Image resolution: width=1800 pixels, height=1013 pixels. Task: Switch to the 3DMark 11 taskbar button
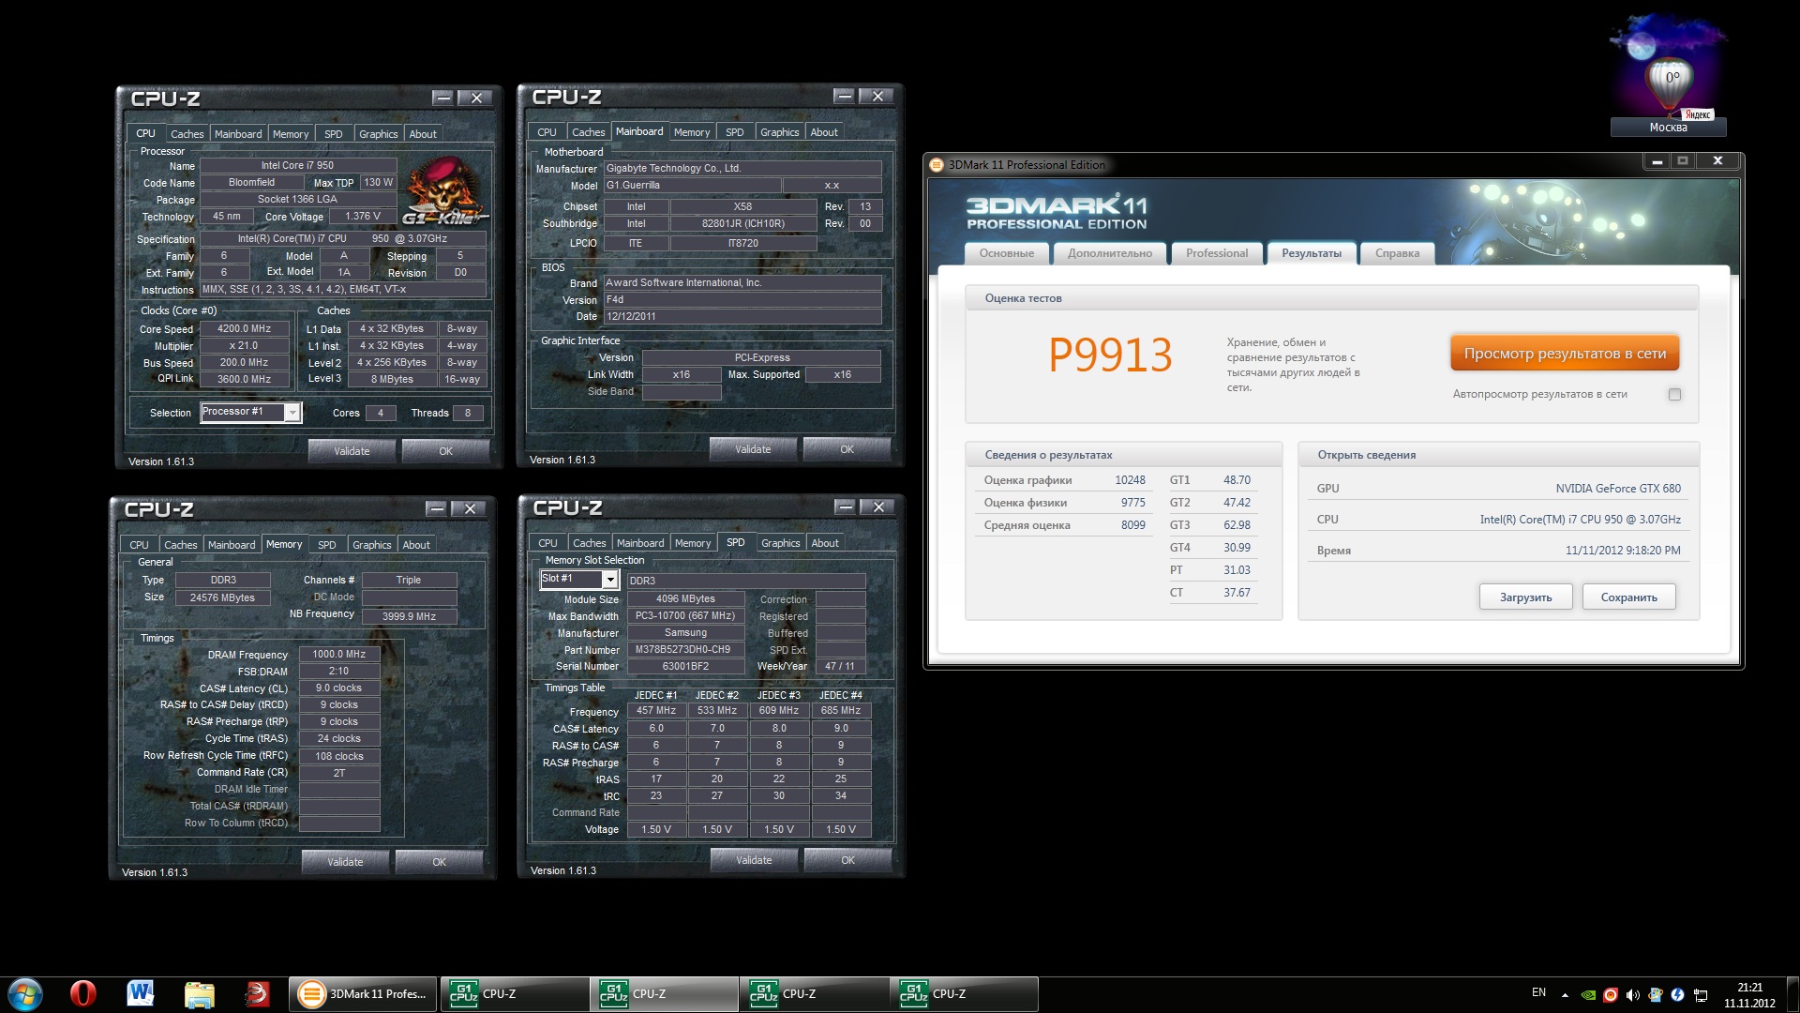point(363,994)
